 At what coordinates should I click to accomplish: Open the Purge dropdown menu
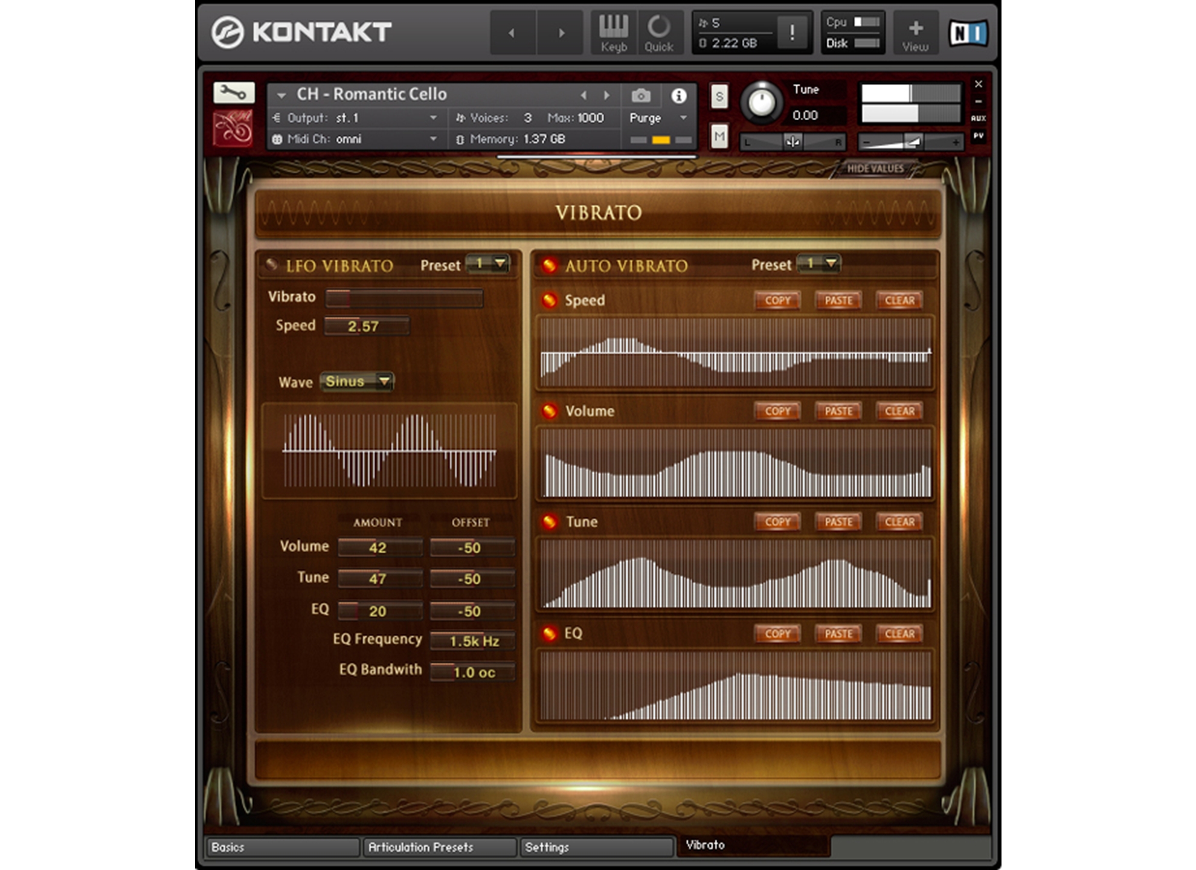[658, 118]
